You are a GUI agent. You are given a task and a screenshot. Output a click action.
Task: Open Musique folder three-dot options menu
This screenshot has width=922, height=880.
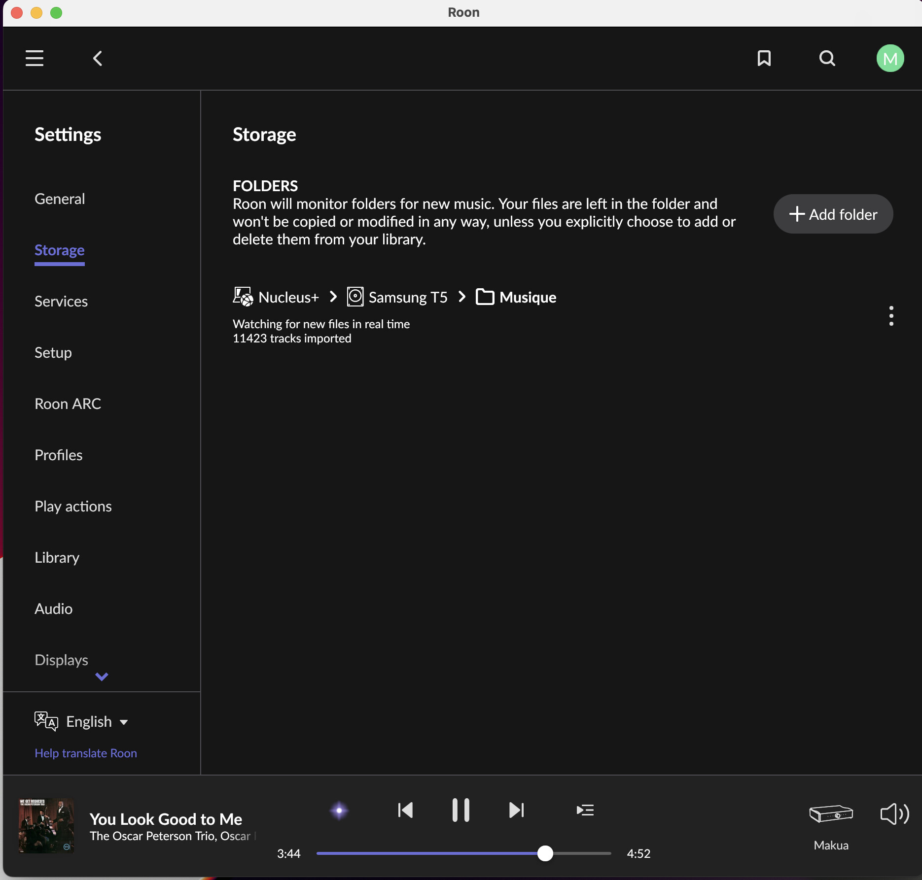coord(891,316)
